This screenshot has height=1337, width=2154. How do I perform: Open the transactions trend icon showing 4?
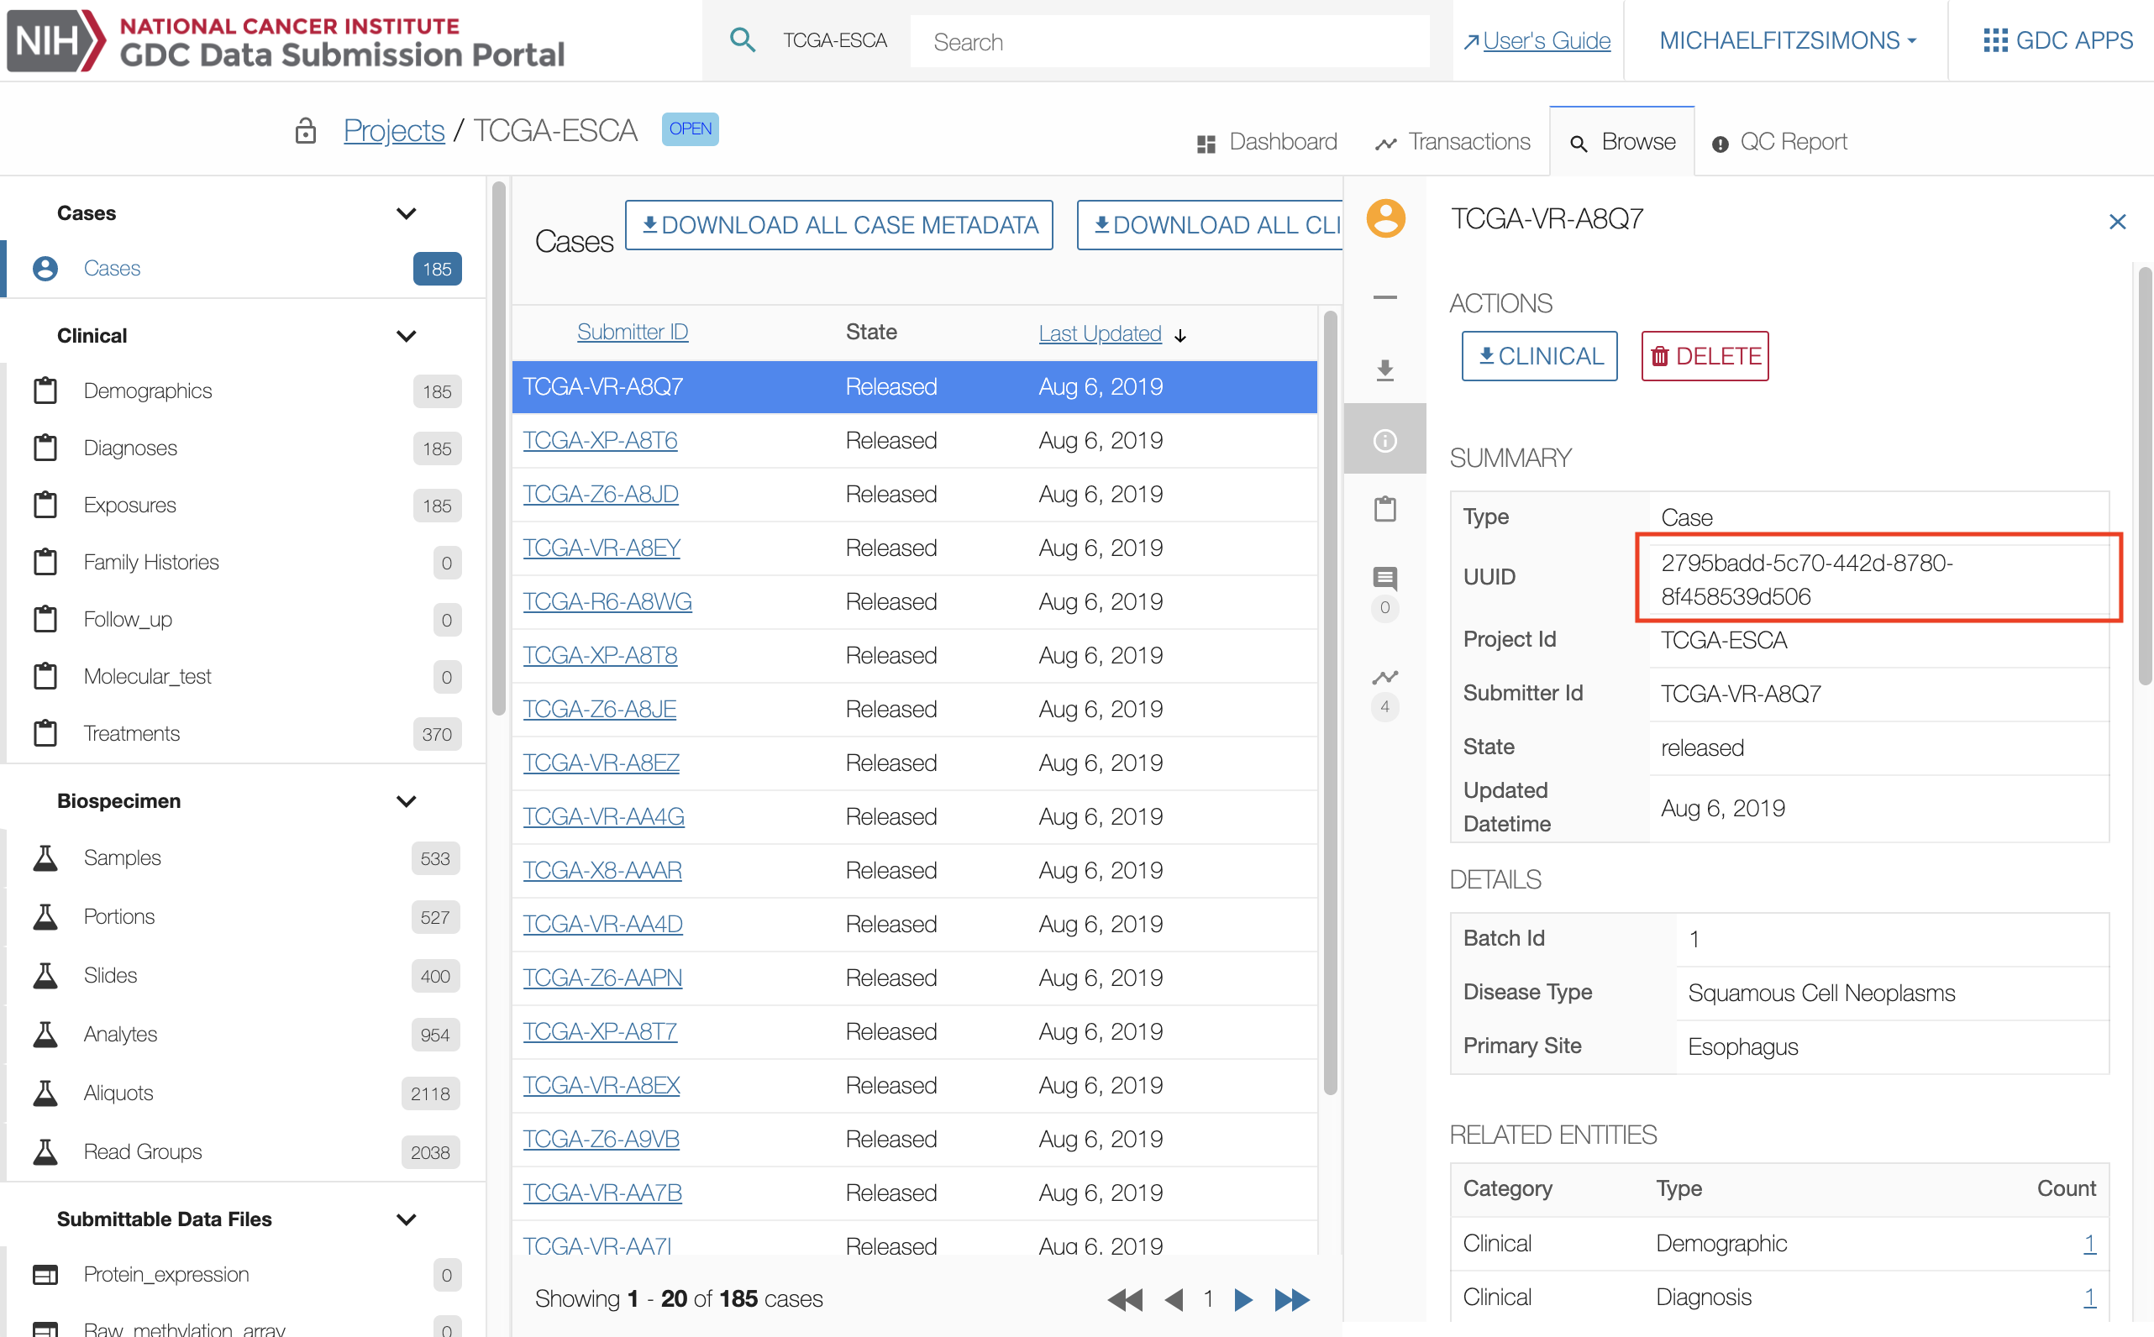[1384, 679]
